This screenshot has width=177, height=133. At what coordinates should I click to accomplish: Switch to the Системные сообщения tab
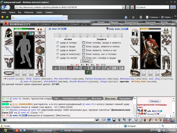tap(75, 99)
